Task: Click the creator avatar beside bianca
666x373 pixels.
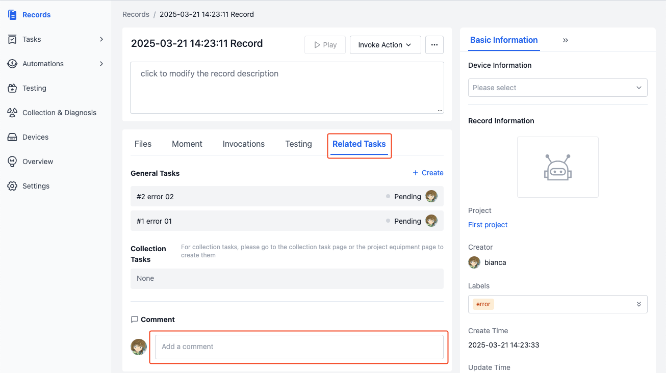Action: (x=474, y=262)
